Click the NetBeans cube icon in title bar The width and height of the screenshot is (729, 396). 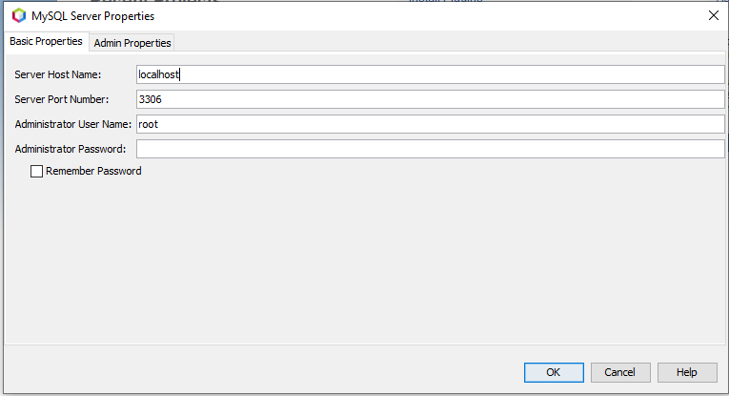point(19,16)
